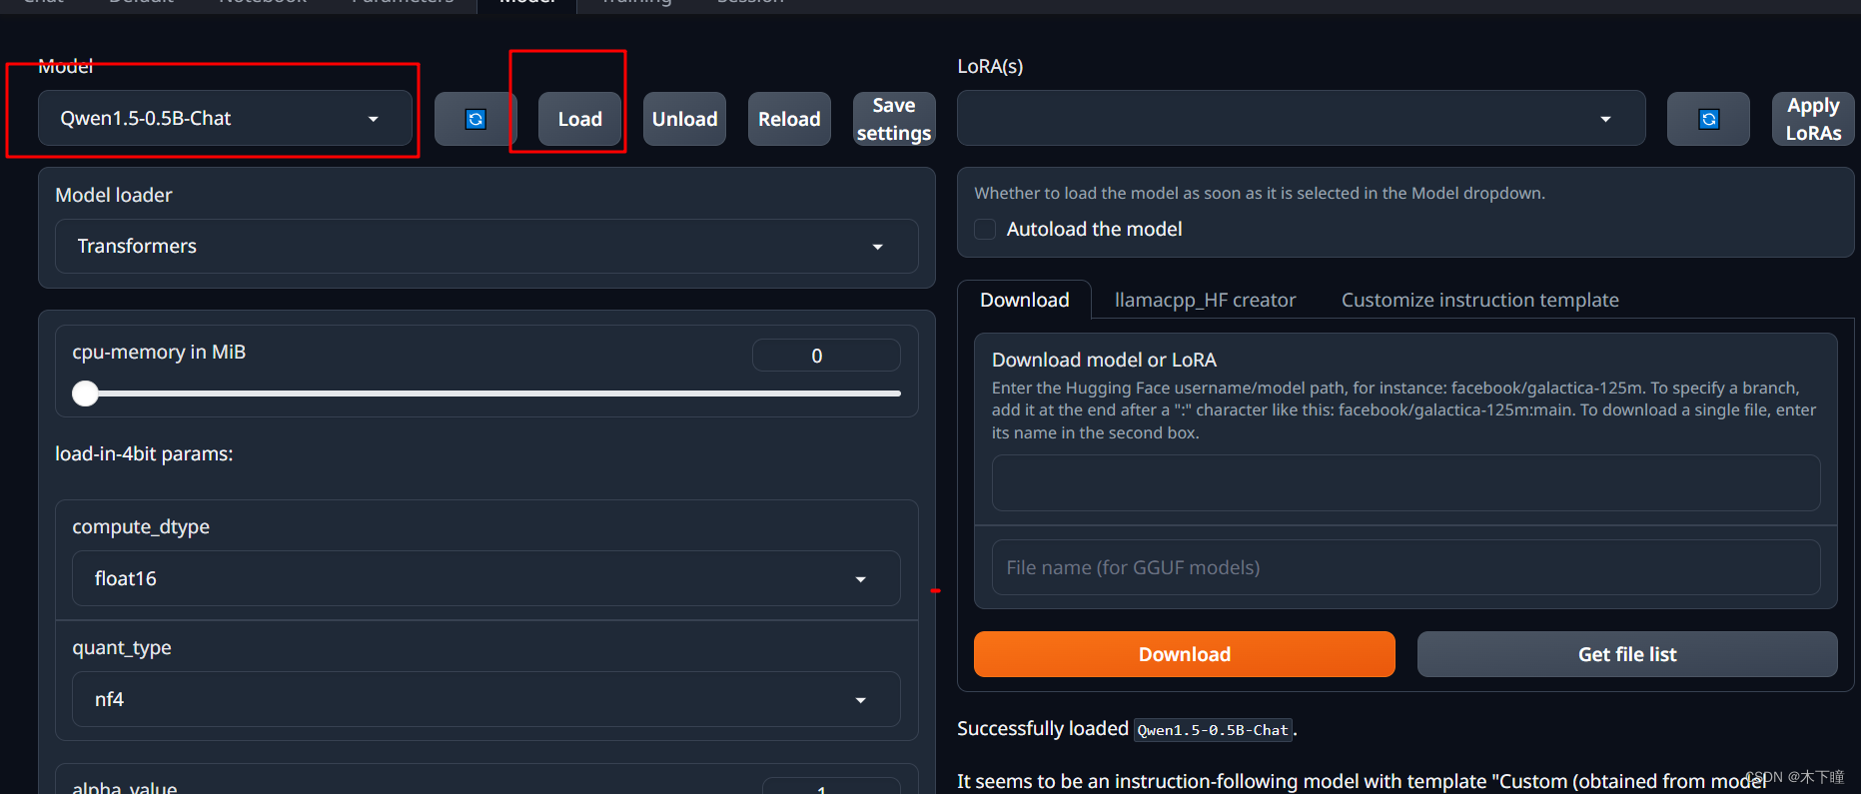Screen dimensions: 1861x794
Task: Click the 'load-in-4bit params:' label
Action: coord(144,453)
